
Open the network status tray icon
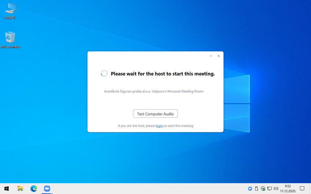tap(270, 189)
